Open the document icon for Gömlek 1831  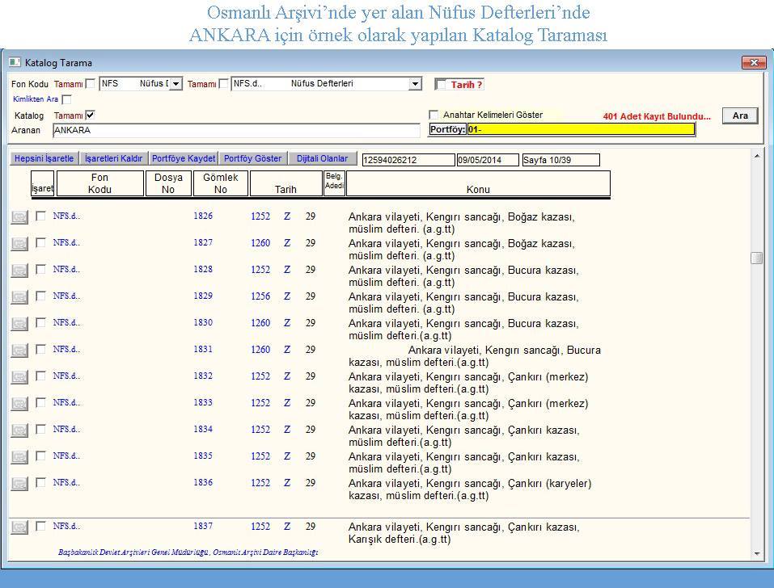19,350
